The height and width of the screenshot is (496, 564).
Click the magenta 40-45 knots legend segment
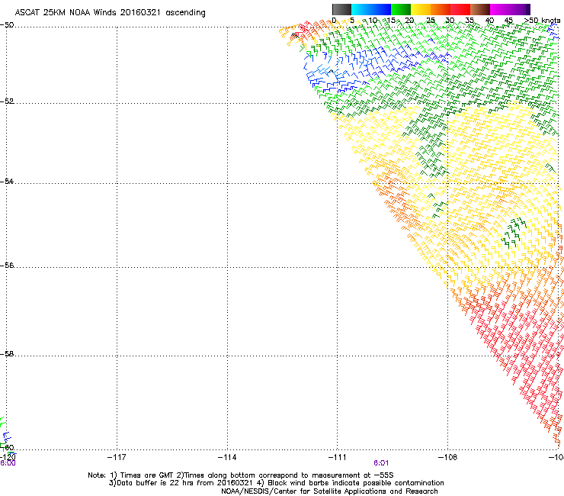[x=500, y=9]
